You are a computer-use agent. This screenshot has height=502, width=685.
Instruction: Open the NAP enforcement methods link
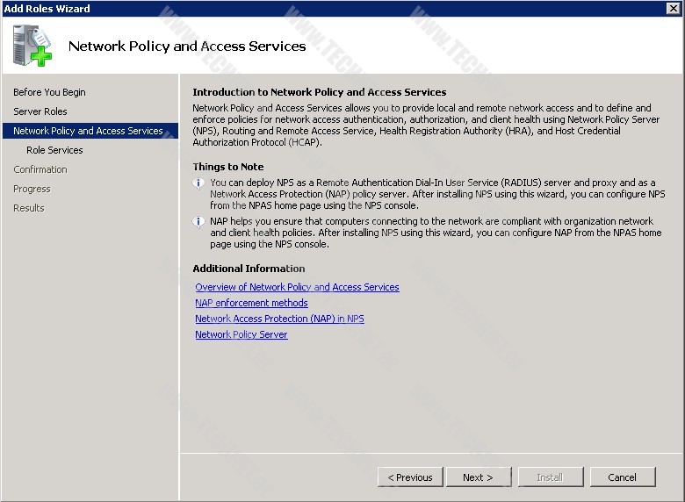tap(251, 303)
